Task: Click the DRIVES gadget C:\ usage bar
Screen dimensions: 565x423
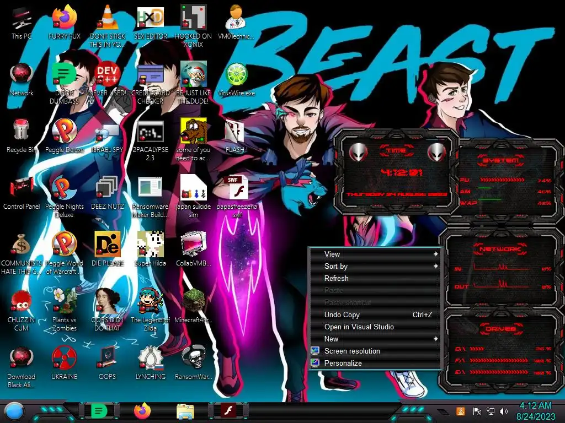Action: coord(477,349)
